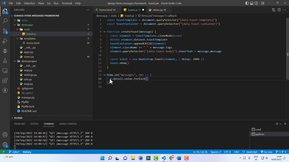Open the Manage gear icon
This screenshot has width=289, height=162.
pyautogui.click(x=5, y=145)
